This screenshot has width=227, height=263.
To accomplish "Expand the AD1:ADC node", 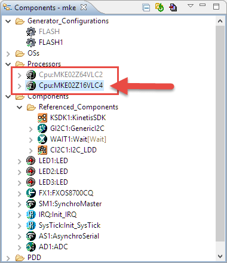I will click(x=19, y=247).
